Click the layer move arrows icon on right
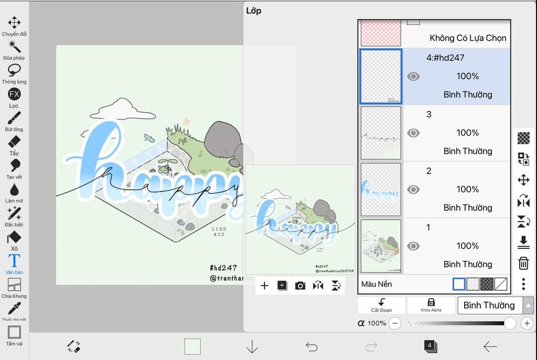The height and width of the screenshot is (360, 537). click(523, 180)
